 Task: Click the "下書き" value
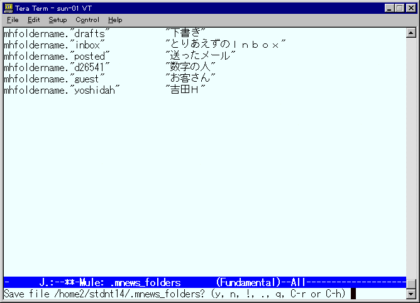(185, 33)
